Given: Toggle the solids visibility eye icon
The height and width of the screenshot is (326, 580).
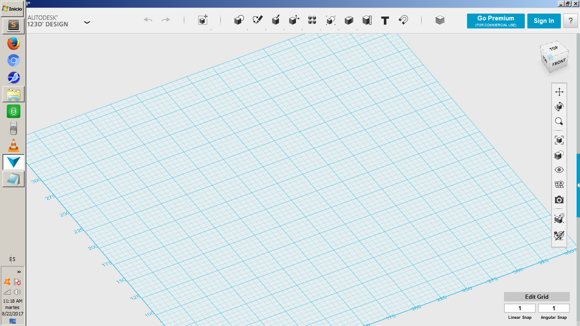Looking at the screenshot, I should 559,170.
